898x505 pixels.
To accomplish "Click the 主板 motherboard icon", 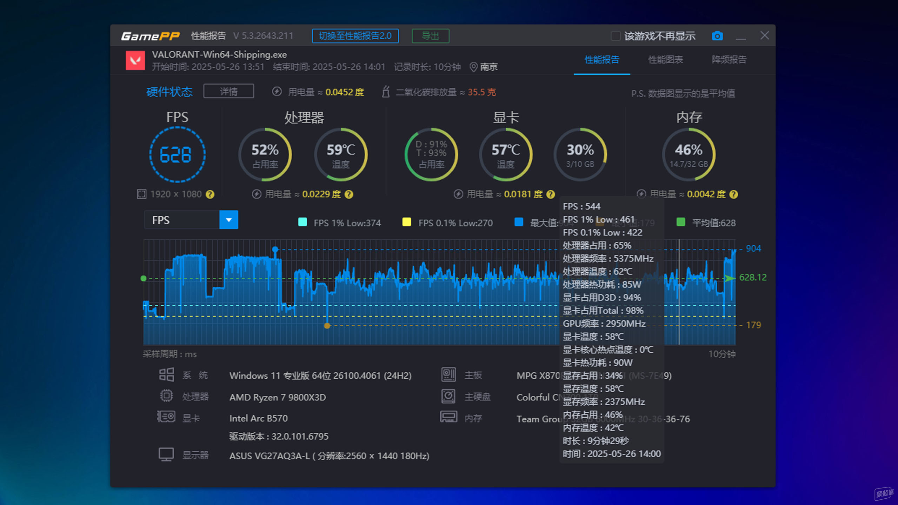I will 448,374.
